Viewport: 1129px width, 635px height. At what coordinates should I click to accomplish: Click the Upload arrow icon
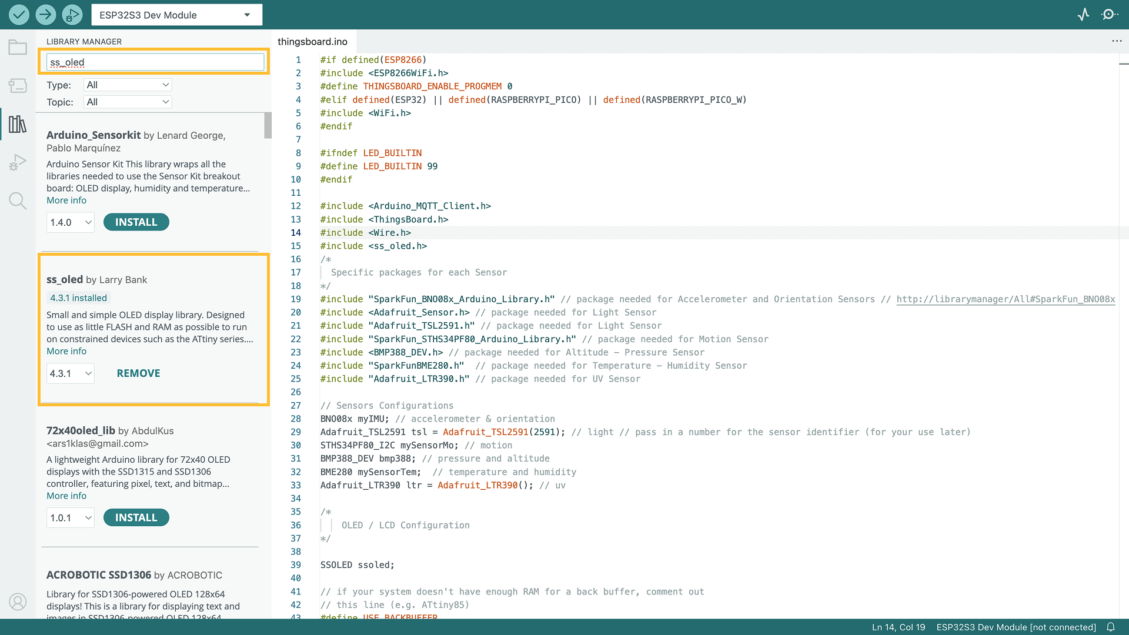[x=45, y=15]
